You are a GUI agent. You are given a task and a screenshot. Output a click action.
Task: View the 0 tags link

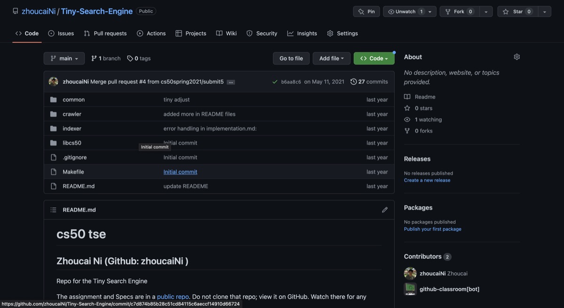point(139,59)
